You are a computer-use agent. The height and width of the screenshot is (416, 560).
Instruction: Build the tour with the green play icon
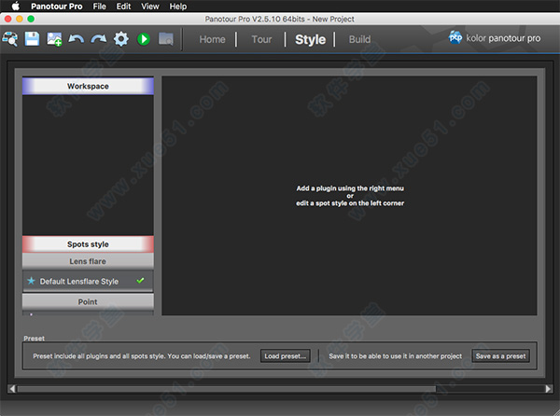tap(144, 39)
